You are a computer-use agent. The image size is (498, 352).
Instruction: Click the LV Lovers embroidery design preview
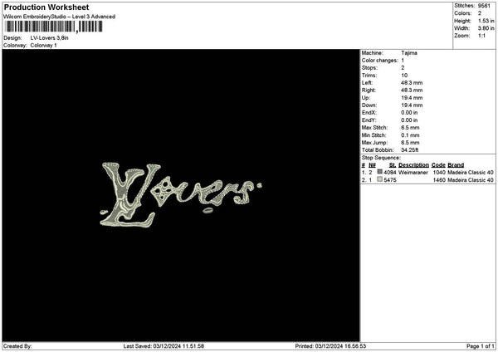click(x=181, y=195)
